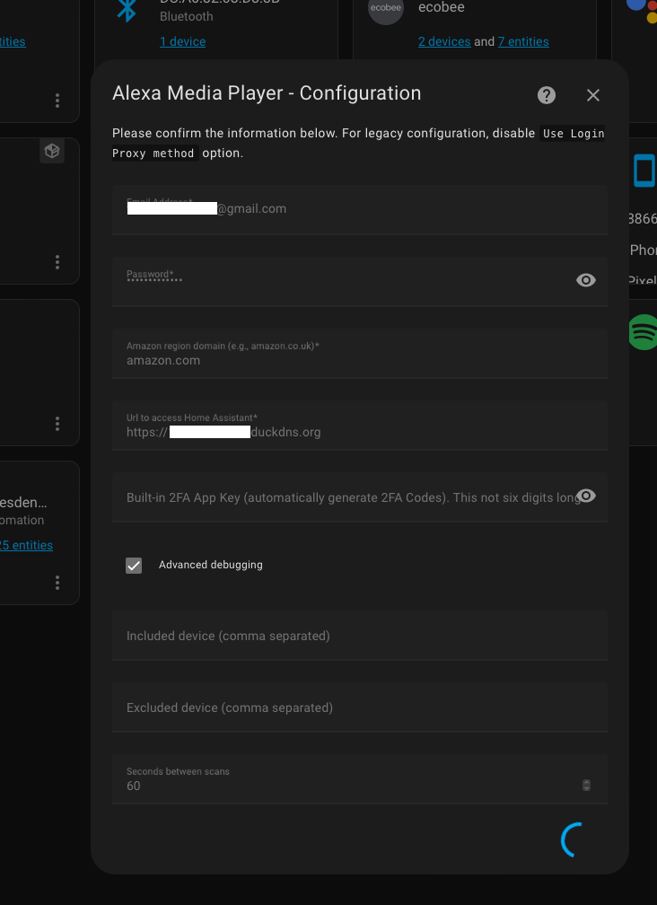Viewport: 657px width, 905px height.
Task: Click the Spotify integration icon
Action: tap(642, 331)
